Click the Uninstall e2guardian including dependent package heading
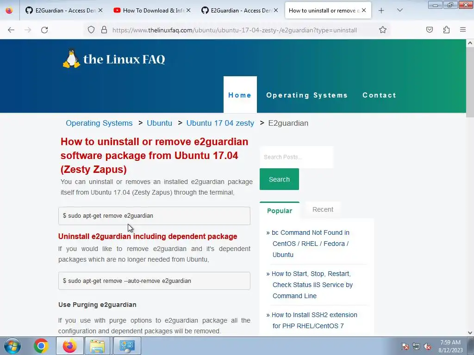474x355 pixels. coord(148,236)
